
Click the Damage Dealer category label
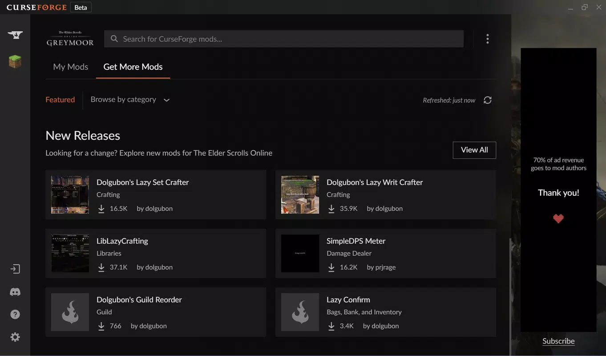(x=349, y=253)
